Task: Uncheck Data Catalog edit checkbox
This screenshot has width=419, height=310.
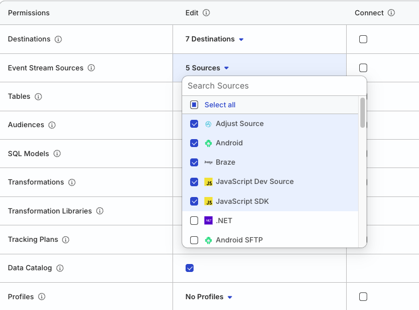Action: click(x=190, y=268)
